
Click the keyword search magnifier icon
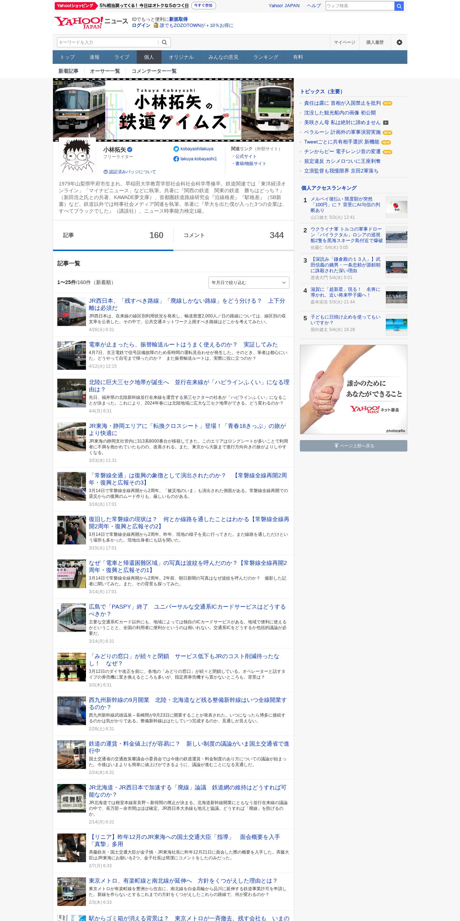coord(164,42)
